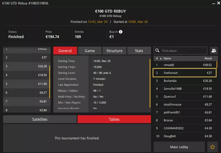
Task: Click the Find player search field
Action: tap(180, 51)
